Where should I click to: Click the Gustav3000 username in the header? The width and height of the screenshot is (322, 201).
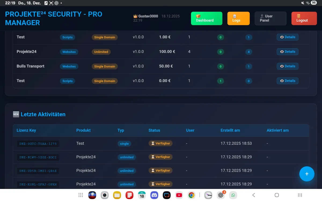[x=148, y=16]
